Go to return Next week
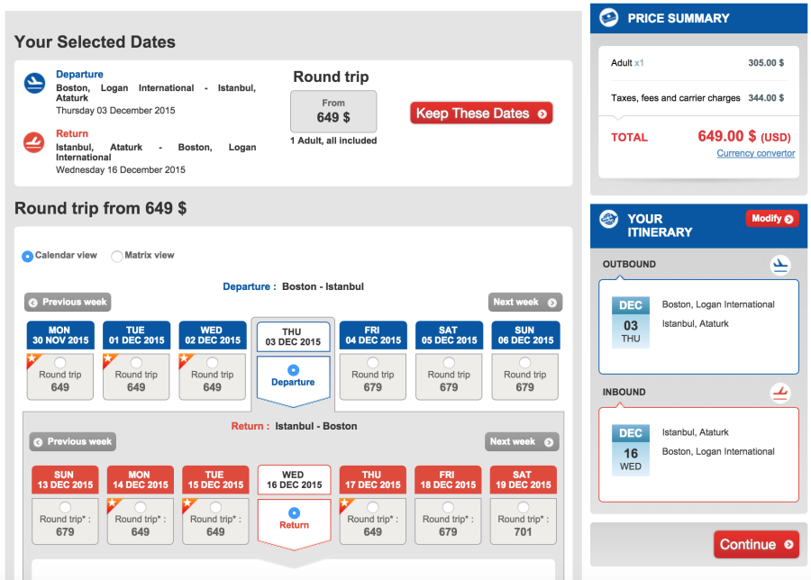The height and width of the screenshot is (580, 811). (522, 442)
